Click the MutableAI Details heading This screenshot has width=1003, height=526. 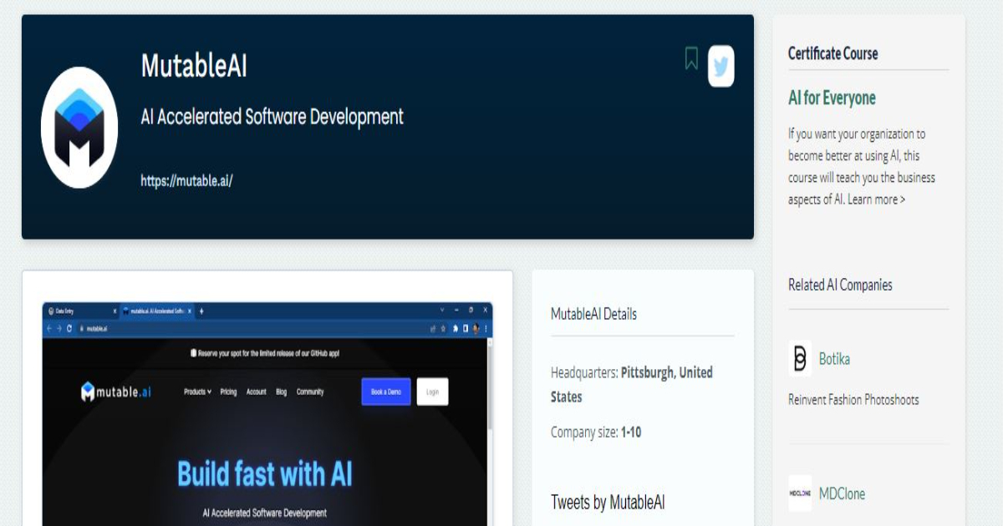[593, 314]
